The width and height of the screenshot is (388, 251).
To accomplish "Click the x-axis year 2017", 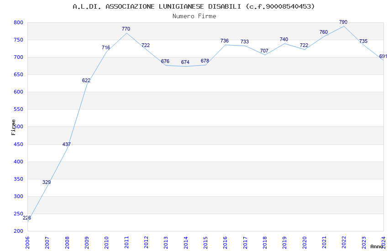I will 245,242.
